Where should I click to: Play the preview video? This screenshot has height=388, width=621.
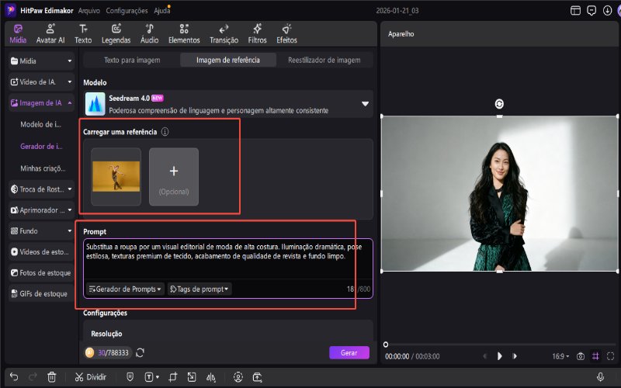click(499, 356)
